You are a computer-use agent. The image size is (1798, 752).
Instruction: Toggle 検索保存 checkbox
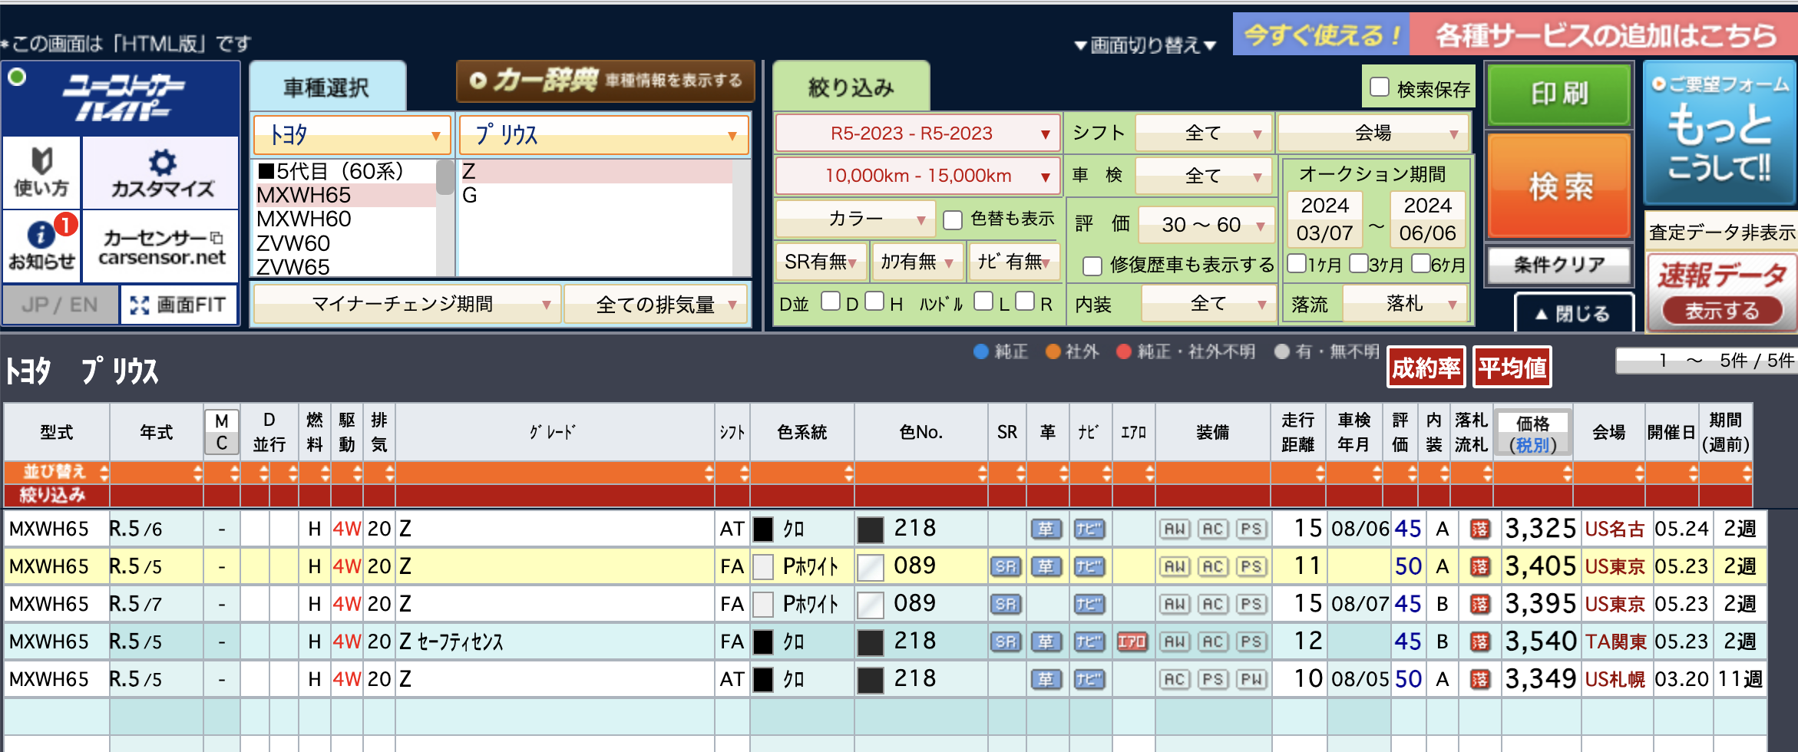tap(1380, 87)
